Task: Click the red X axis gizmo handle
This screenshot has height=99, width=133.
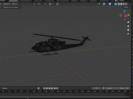Action: (126, 16)
